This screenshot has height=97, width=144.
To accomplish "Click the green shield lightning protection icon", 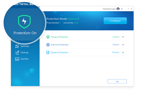I will pyautogui.click(x=24, y=22).
